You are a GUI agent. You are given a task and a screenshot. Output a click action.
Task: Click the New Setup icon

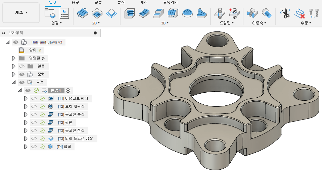pyautogui.click(x=50, y=13)
